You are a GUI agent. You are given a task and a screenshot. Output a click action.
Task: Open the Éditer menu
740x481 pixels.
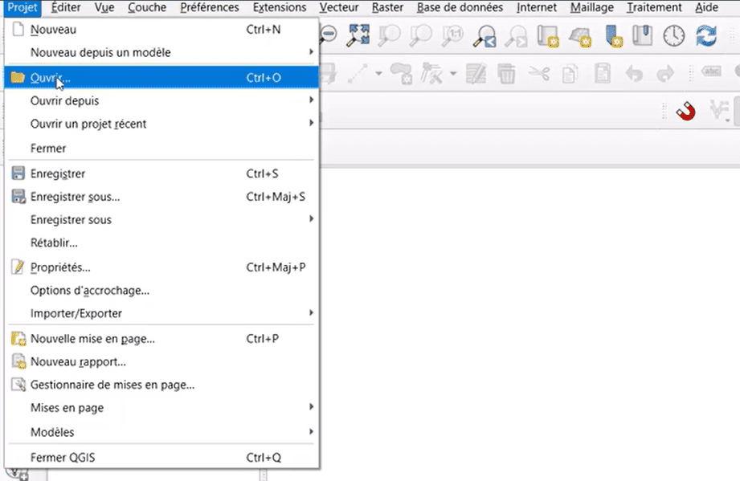pyautogui.click(x=66, y=7)
